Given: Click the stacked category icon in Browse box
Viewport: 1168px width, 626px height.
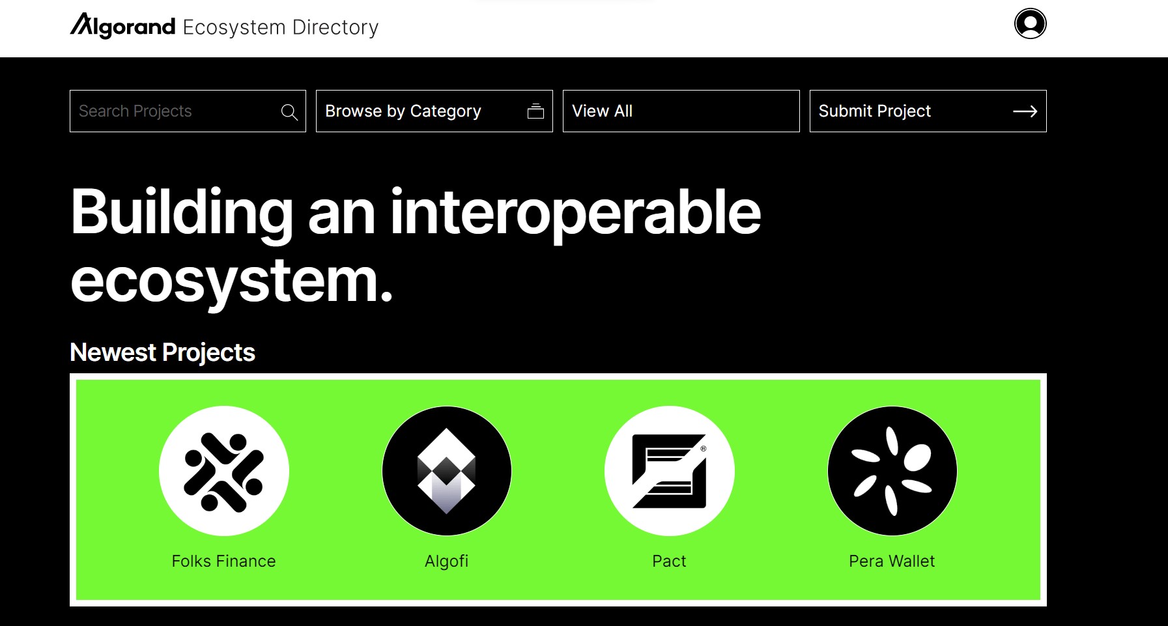Looking at the screenshot, I should tap(535, 111).
